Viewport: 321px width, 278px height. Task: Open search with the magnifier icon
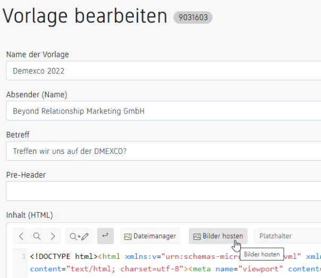37,236
